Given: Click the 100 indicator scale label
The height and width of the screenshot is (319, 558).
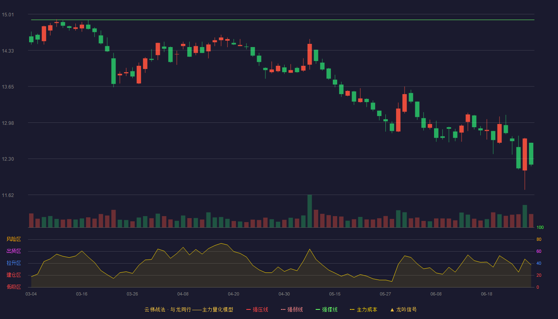Looking at the screenshot, I should (x=540, y=228).
